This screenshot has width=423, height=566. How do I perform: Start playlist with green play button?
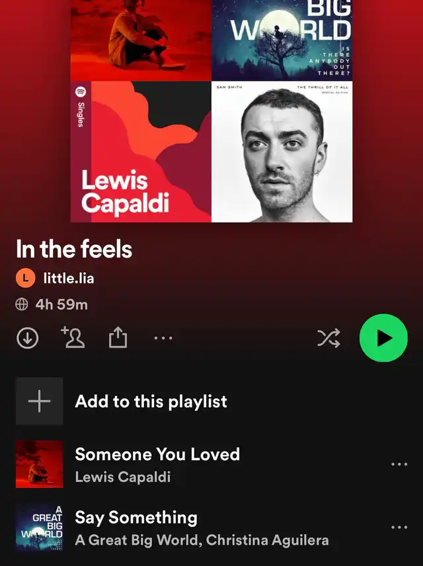pyautogui.click(x=384, y=338)
